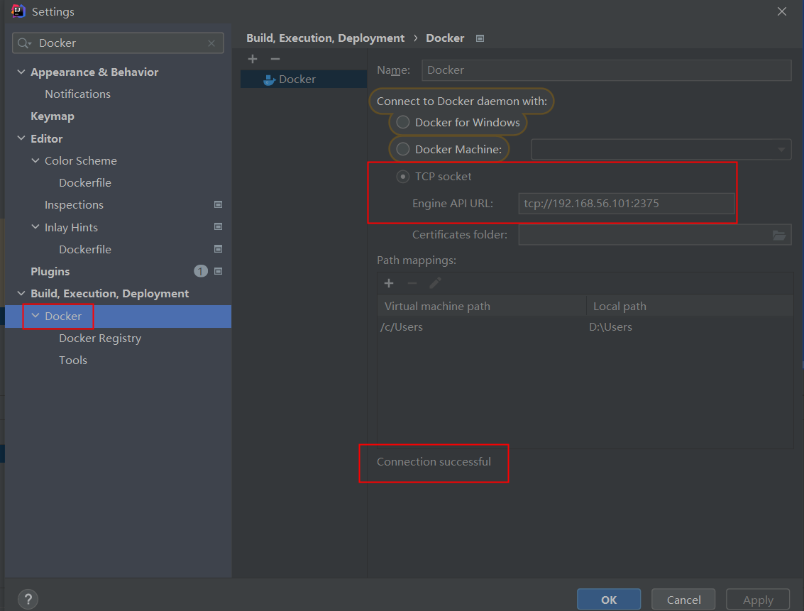Click the OK button

click(609, 600)
